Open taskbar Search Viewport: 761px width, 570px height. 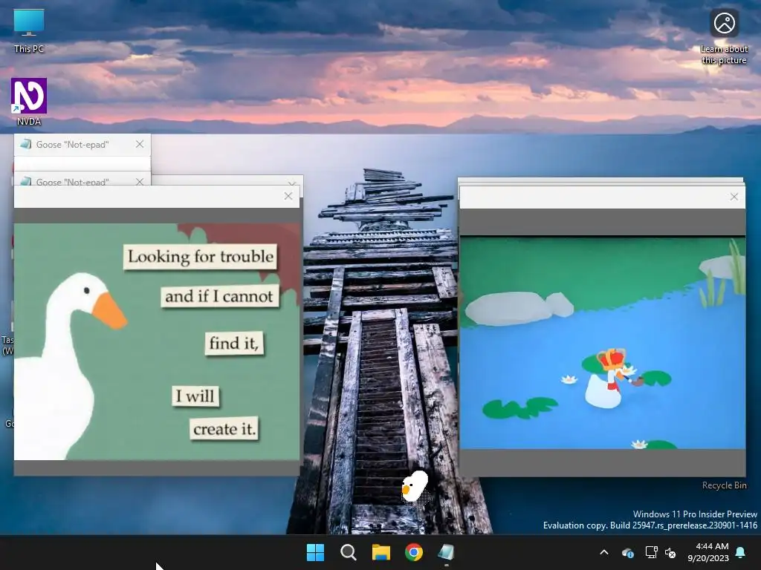point(349,552)
